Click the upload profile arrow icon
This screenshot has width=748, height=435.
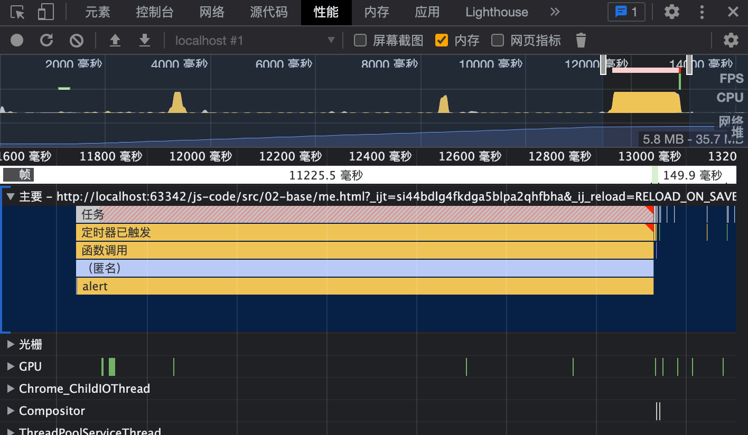pos(115,40)
